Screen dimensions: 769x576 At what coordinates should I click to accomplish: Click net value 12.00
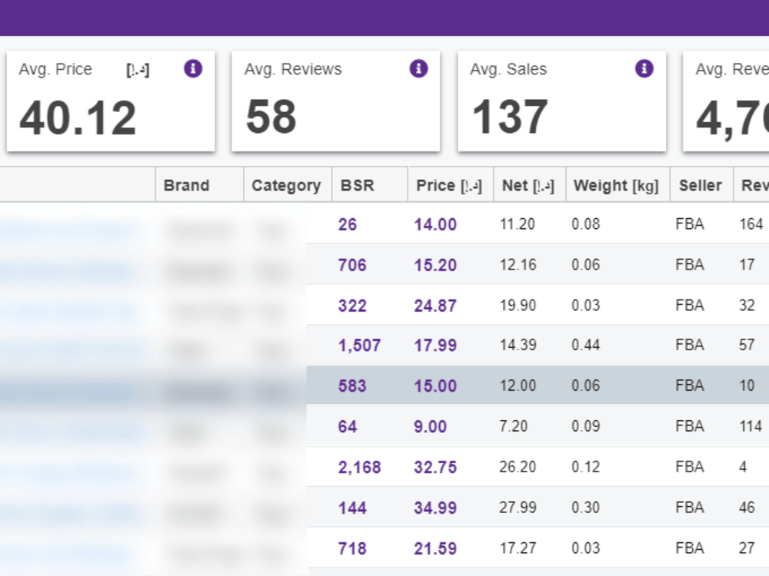pyautogui.click(x=518, y=385)
